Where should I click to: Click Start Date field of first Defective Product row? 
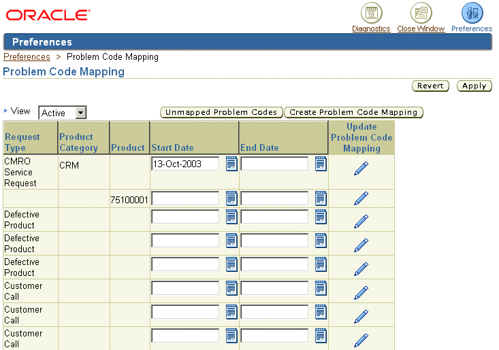tap(185, 217)
